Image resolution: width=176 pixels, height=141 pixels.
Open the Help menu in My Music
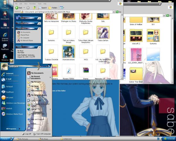pyautogui.click(x=45, y=4)
